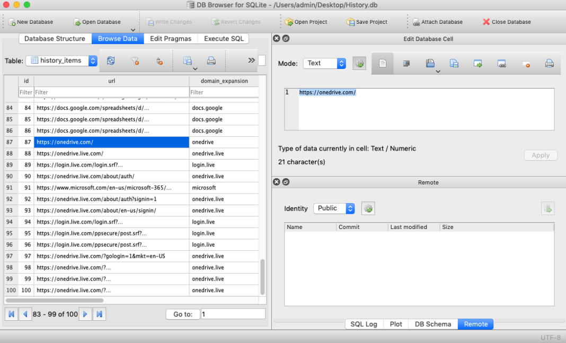Clear the sort order icon
Screen dimensions: 566x343
point(160,60)
